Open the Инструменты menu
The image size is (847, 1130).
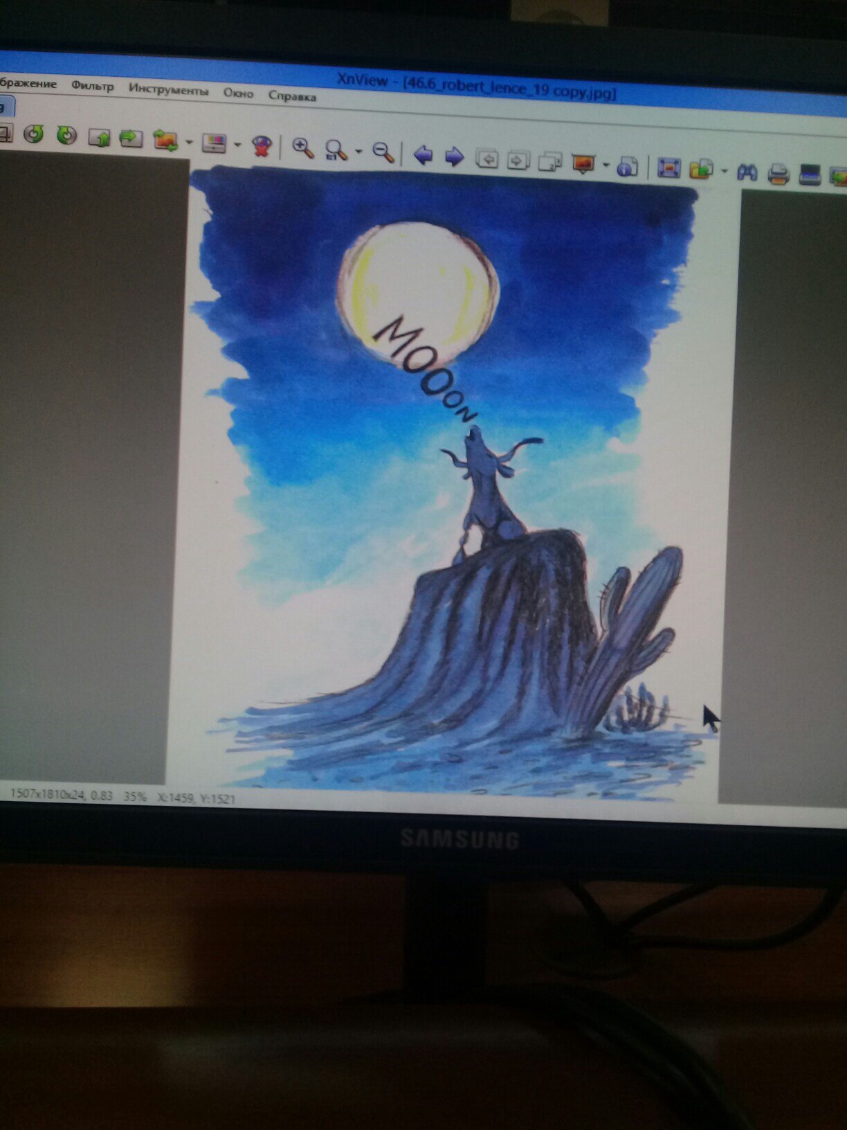pos(168,90)
